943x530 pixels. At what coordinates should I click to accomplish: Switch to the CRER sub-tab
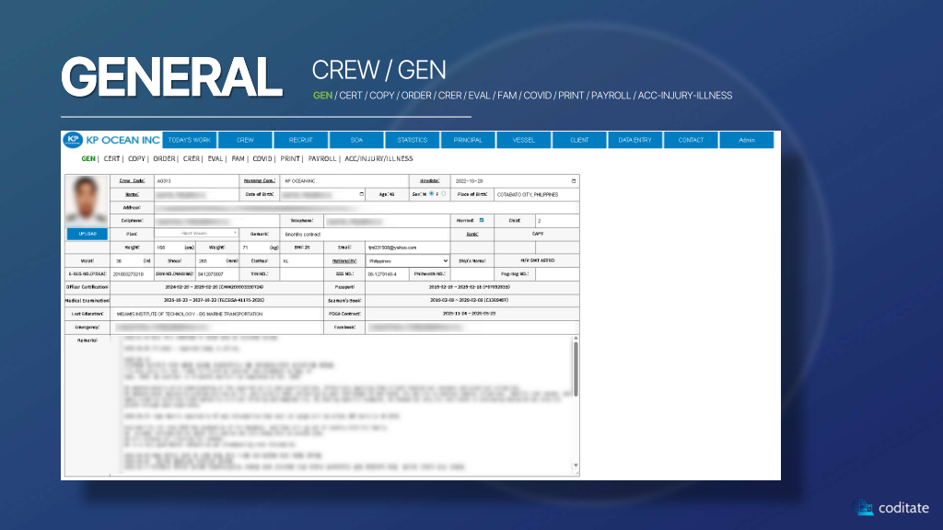[192, 158]
